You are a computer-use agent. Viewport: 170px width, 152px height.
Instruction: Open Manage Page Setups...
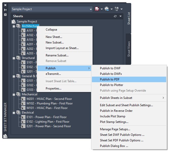coord(129,129)
